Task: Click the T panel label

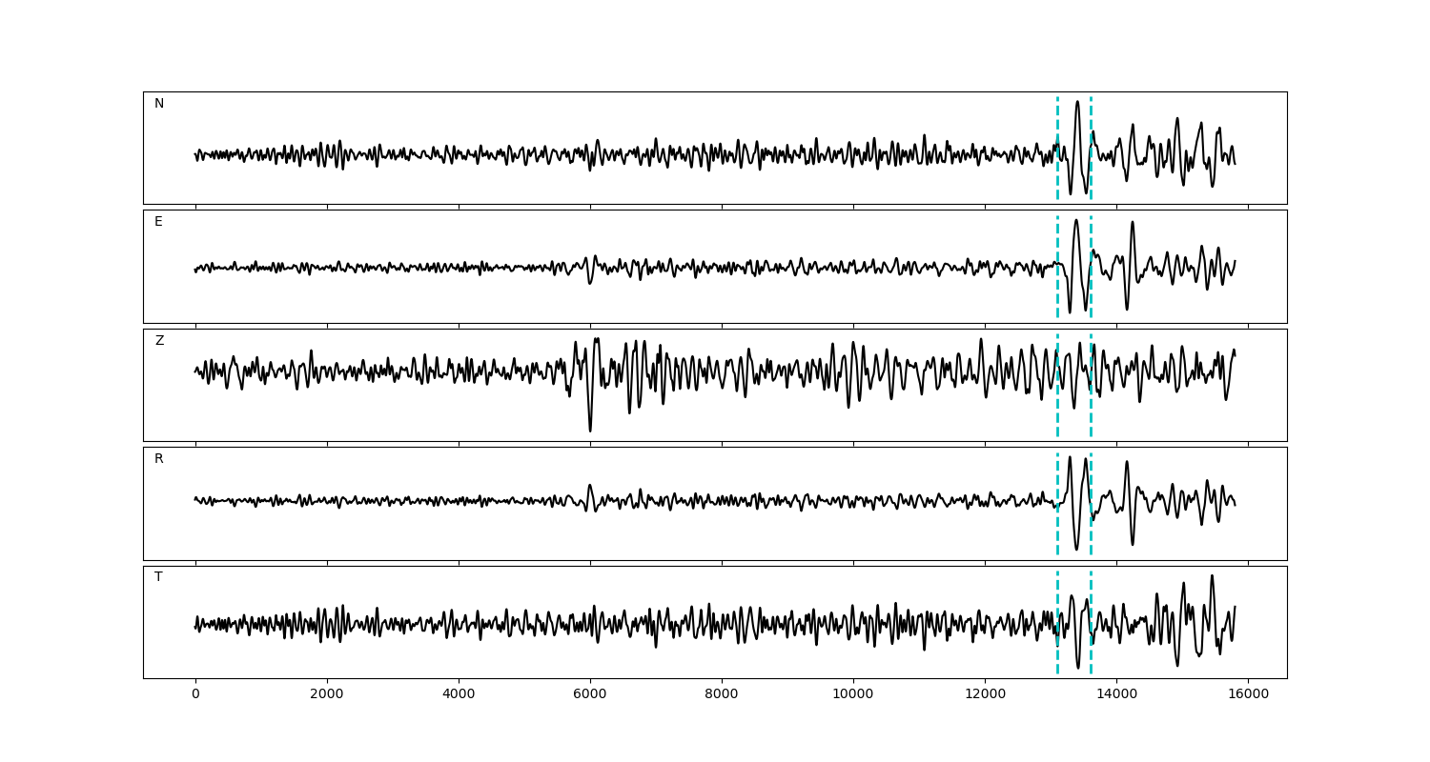Action: pos(158,577)
